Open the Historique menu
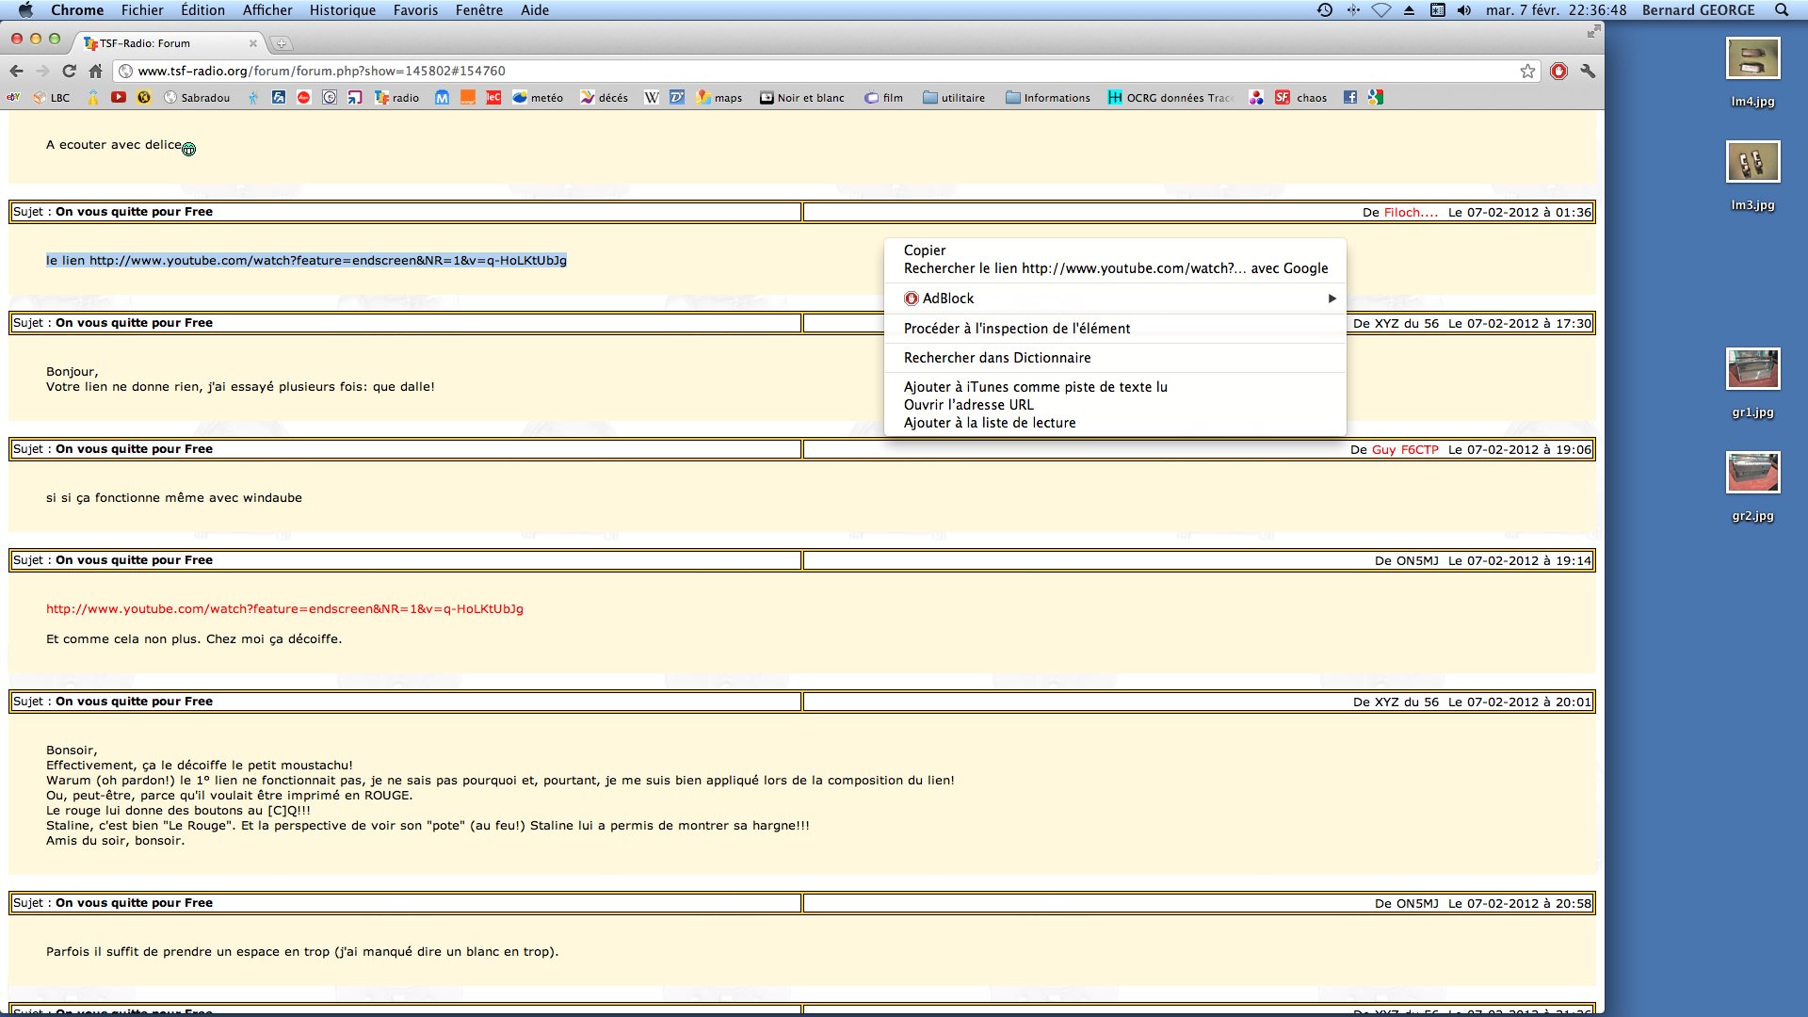 click(342, 10)
